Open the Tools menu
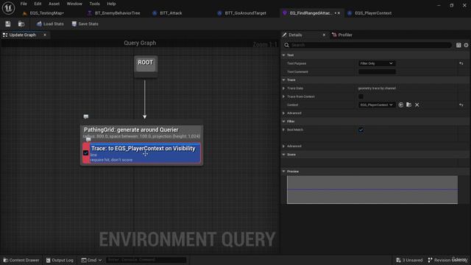This screenshot has width=471, height=265. pos(94,4)
